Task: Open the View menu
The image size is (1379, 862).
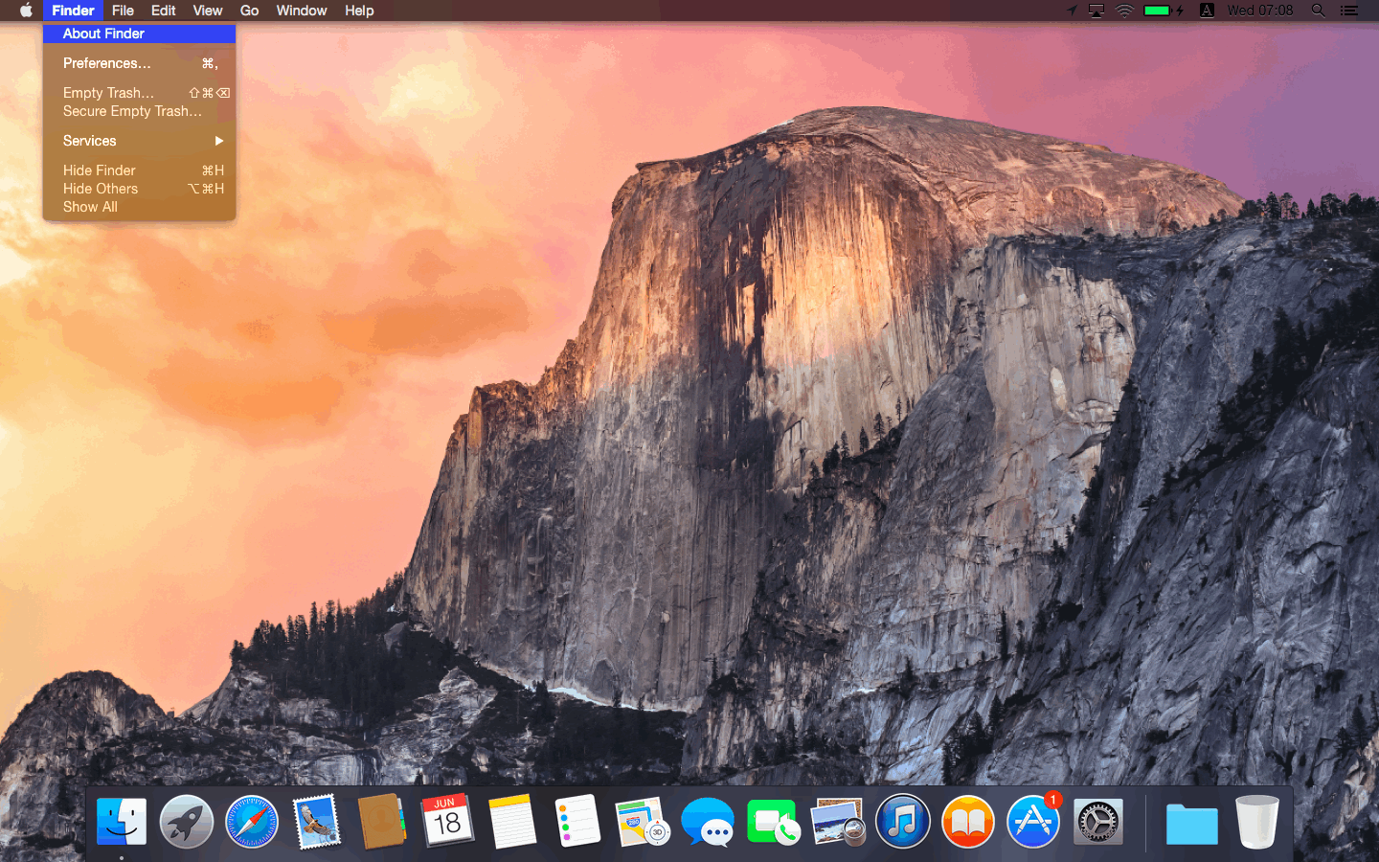Action: click(208, 11)
